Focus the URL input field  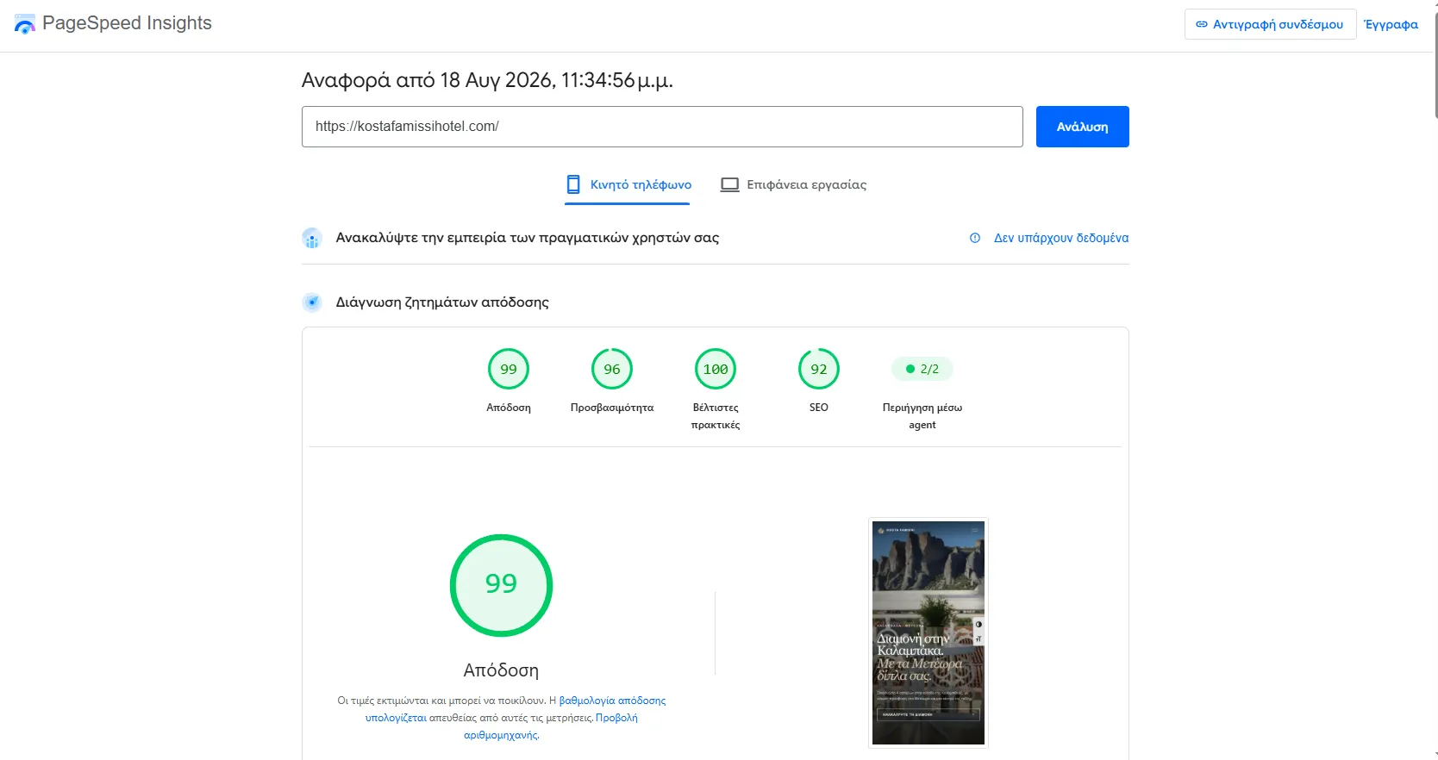click(662, 127)
